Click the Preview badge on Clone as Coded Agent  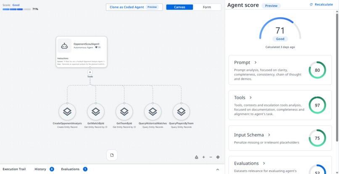coord(152,7)
